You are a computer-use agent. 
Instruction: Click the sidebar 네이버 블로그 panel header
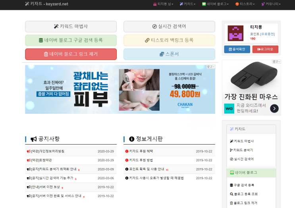tap(251, 172)
